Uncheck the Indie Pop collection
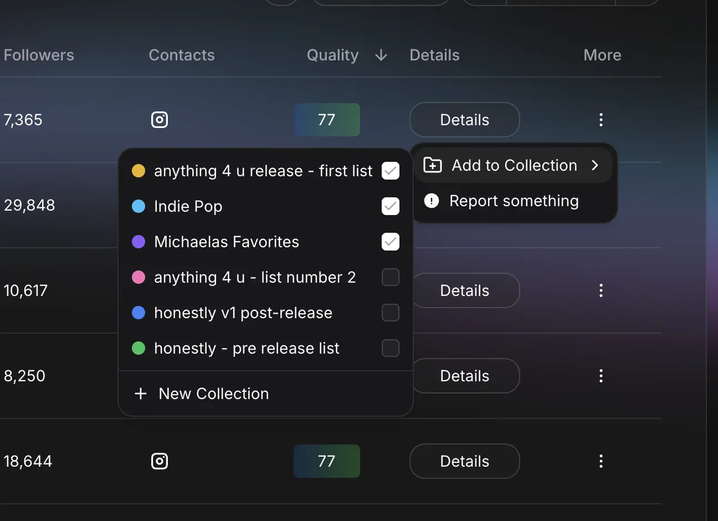Image resolution: width=718 pixels, height=521 pixels. point(391,206)
